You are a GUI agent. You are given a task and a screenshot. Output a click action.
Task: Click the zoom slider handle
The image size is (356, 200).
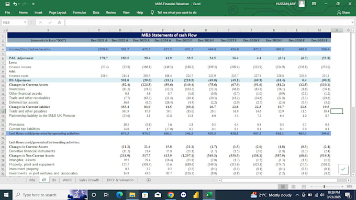(324, 186)
